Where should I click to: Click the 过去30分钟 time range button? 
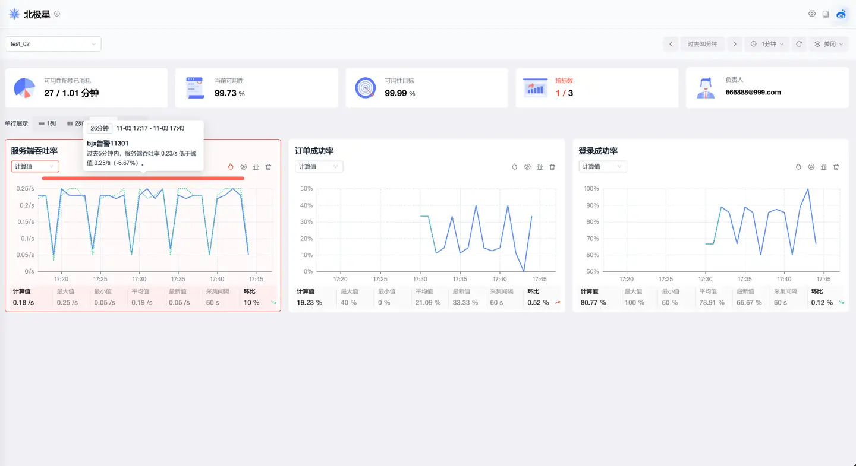(x=702, y=44)
